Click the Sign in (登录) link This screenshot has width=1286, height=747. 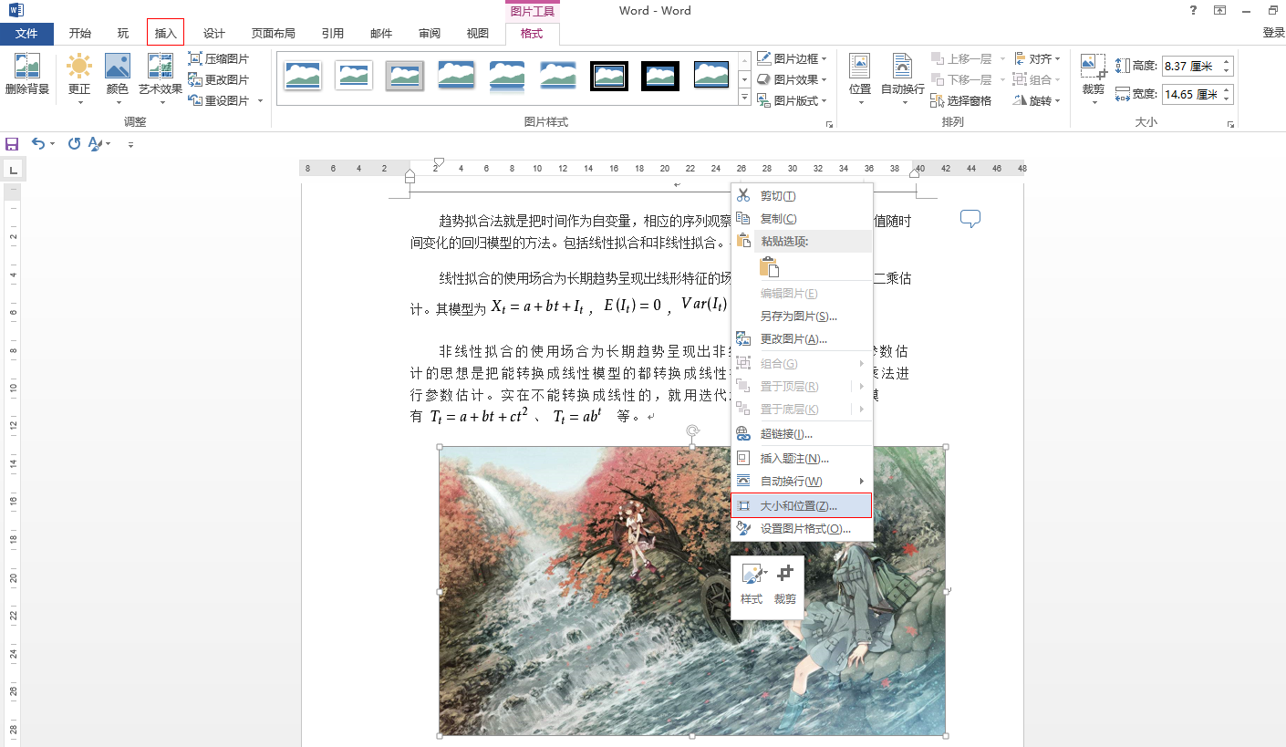point(1273,33)
